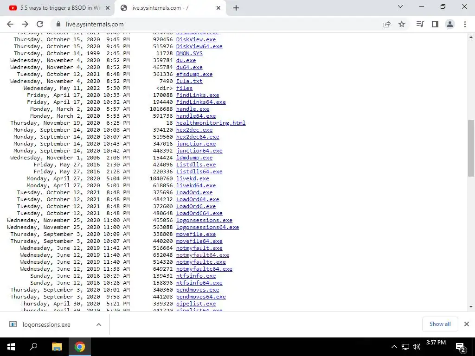This screenshot has height=356, width=475.
Task: Click the notmyfault64.exe link
Action: coord(203,255)
